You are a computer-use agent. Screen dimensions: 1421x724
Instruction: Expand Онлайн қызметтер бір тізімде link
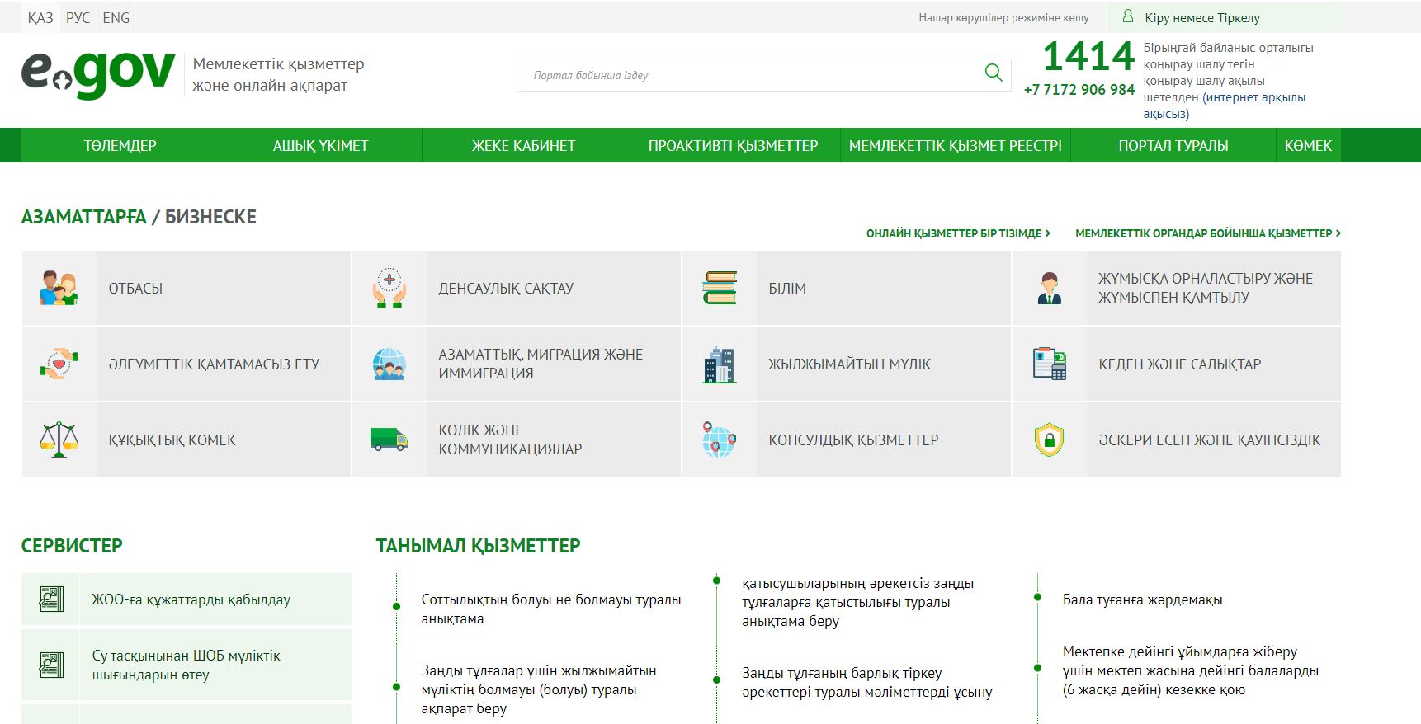pos(957,234)
